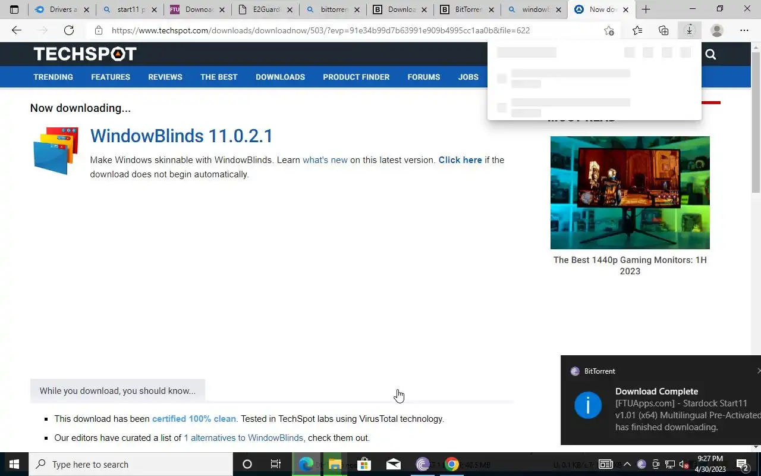Viewport: 761px width, 476px height.
Task: Open the DOWNLOADS nav section
Action: click(x=280, y=77)
